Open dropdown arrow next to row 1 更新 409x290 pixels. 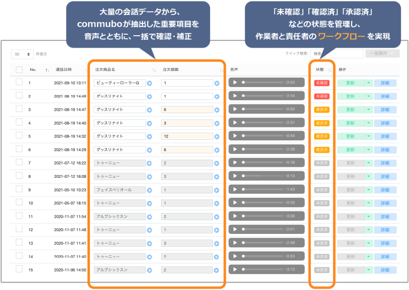click(x=369, y=83)
